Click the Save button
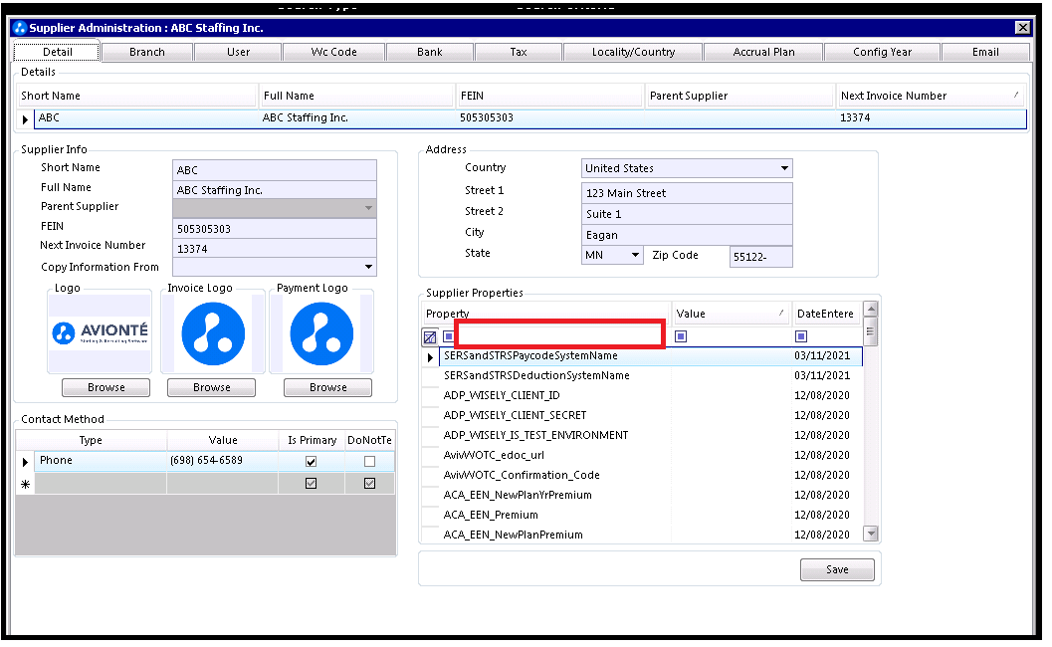 point(837,569)
